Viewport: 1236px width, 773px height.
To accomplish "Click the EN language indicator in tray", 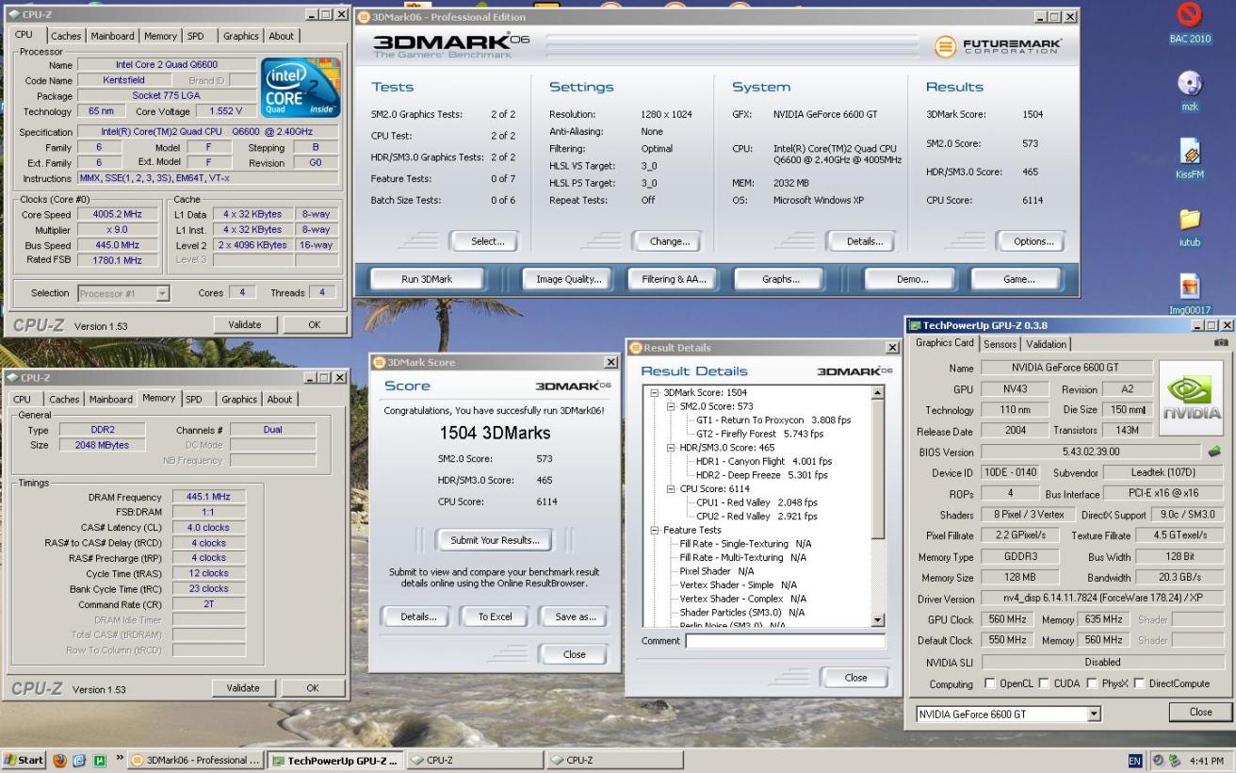I will pos(1134,761).
